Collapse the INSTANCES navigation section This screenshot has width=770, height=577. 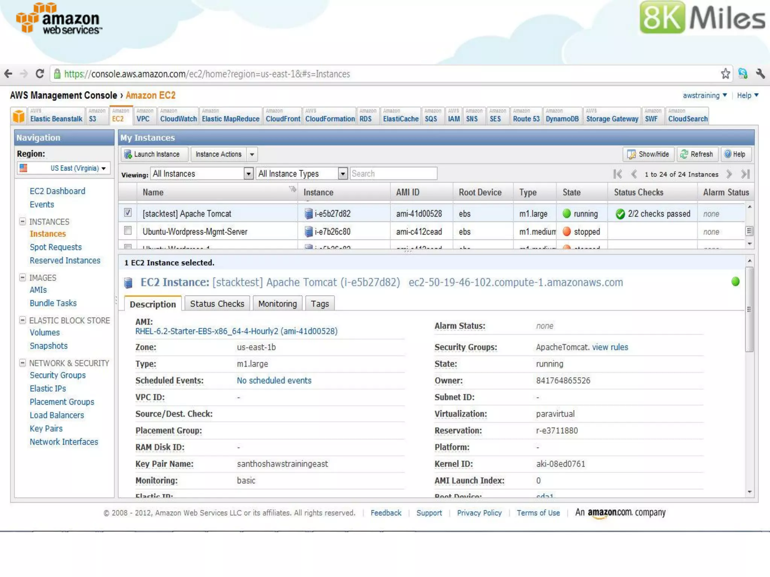point(23,221)
